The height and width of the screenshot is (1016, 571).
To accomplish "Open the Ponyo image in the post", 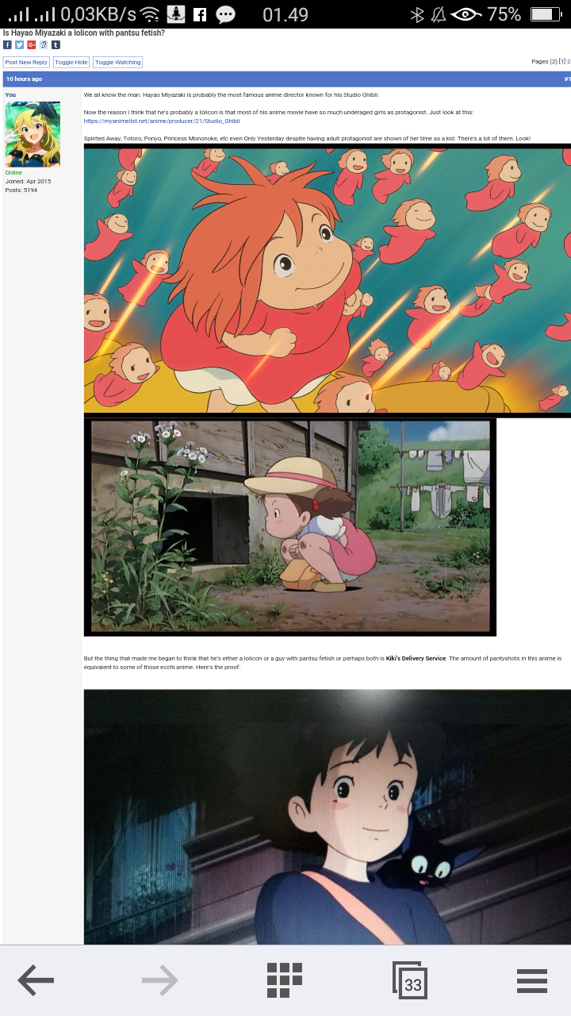I will point(328,280).
